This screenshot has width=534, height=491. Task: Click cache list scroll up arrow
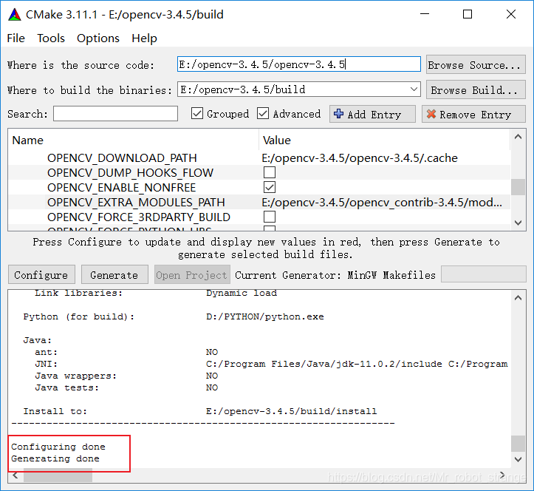coord(518,137)
